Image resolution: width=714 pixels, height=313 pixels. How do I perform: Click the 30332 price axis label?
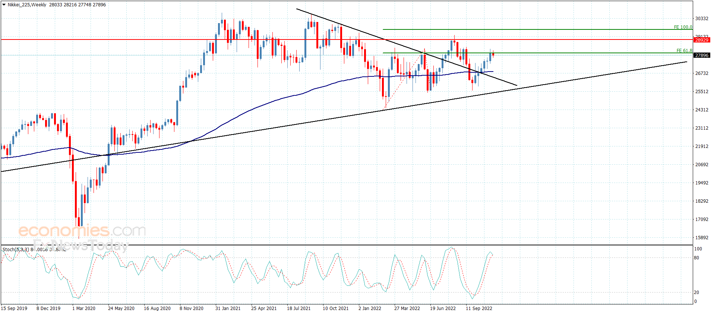click(x=701, y=19)
